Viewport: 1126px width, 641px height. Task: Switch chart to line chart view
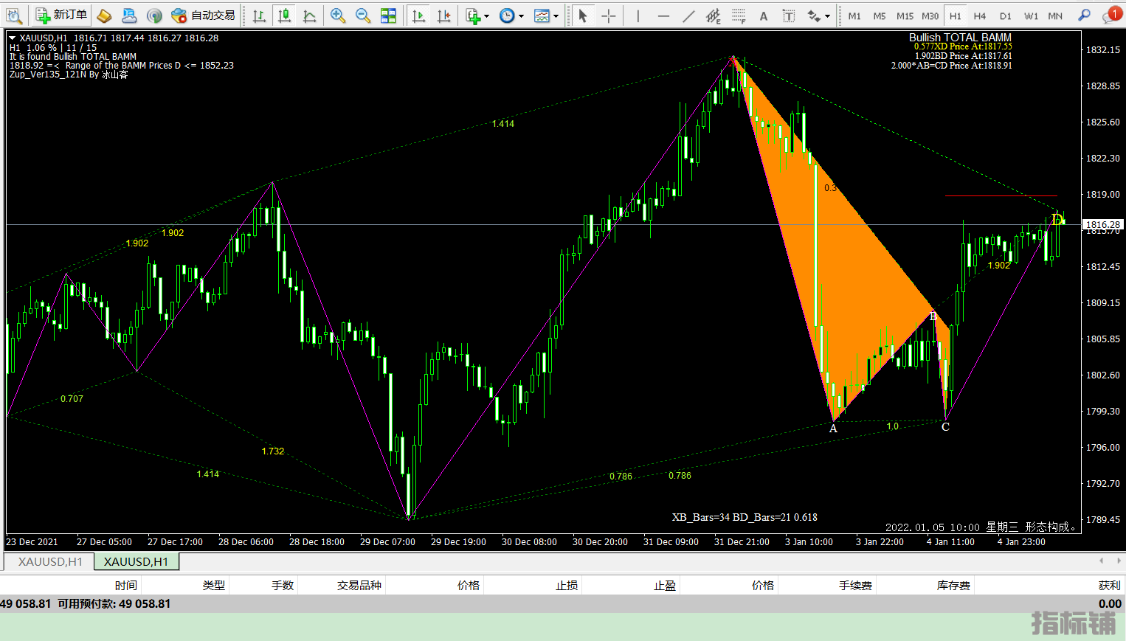310,15
